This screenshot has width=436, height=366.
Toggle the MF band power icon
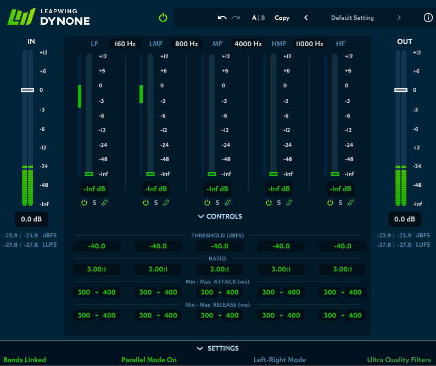pyautogui.click(x=207, y=203)
